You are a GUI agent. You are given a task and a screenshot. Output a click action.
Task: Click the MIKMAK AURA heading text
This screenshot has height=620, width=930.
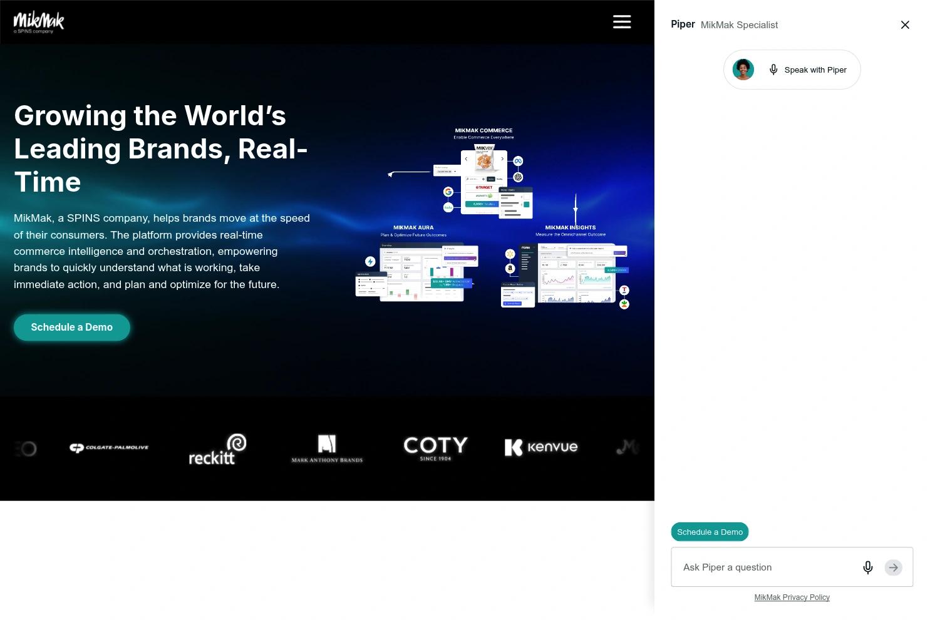coord(413,227)
